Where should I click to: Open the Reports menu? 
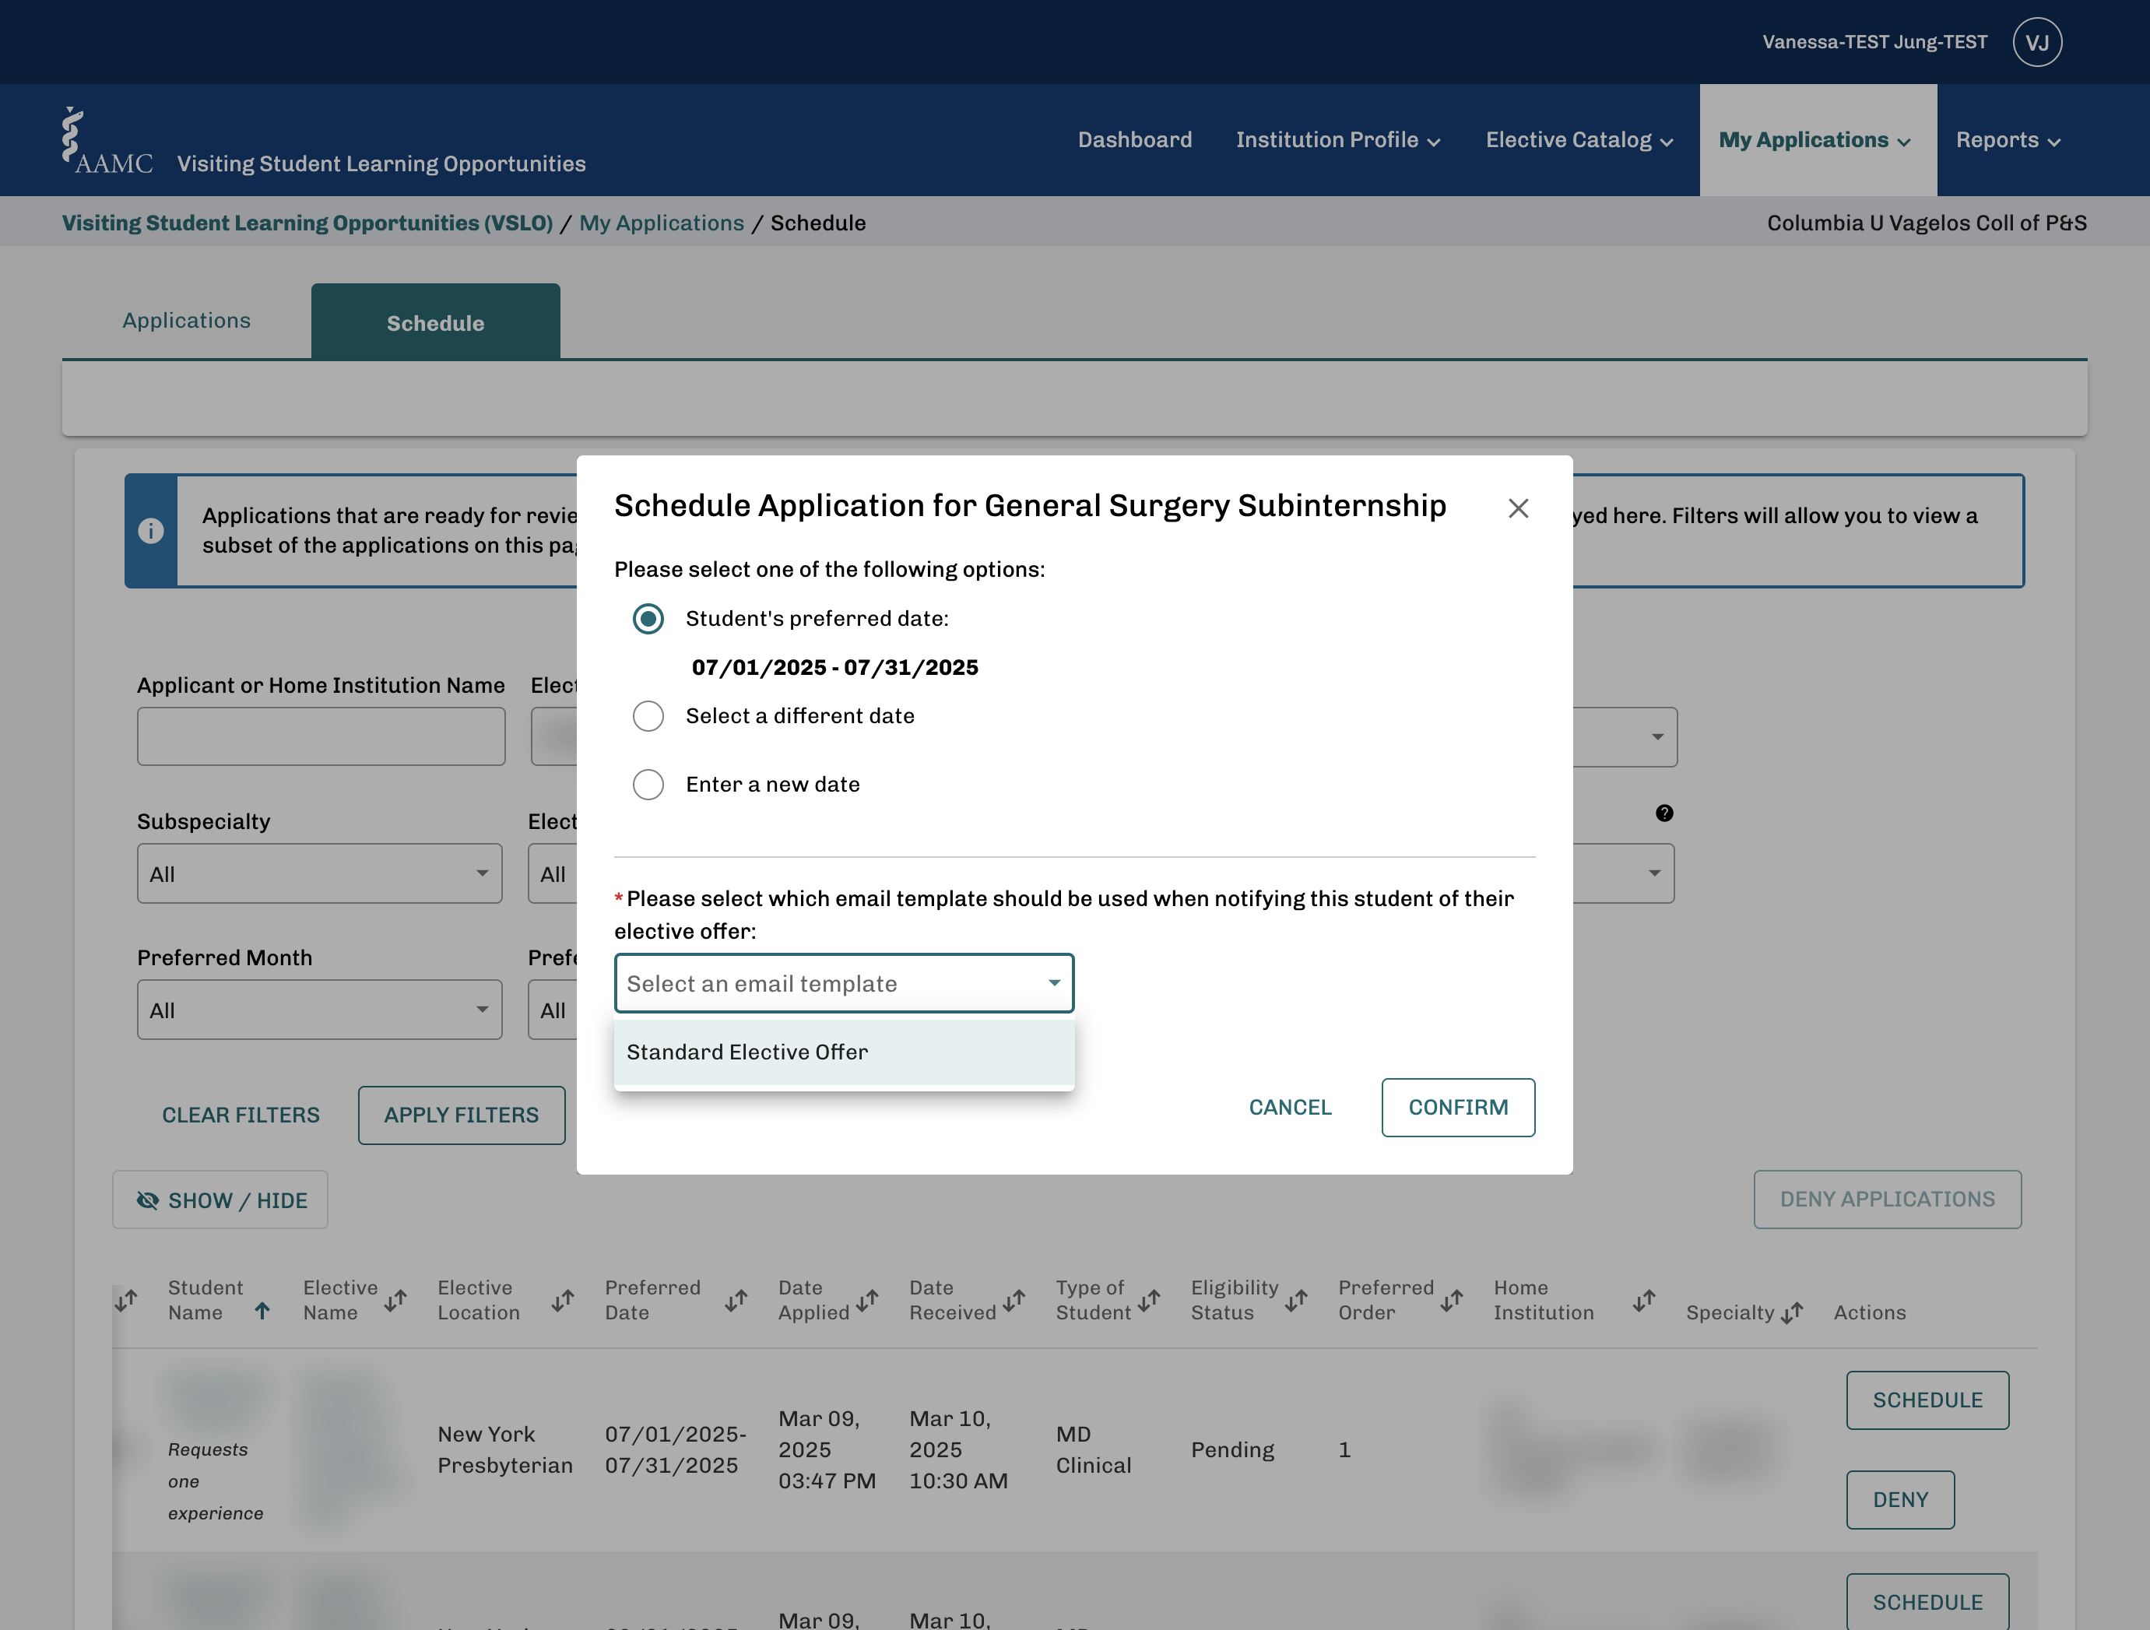tap(2008, 140)
